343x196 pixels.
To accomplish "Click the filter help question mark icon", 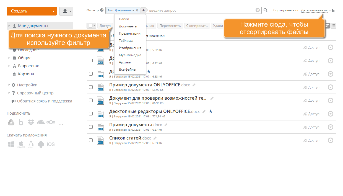I will [x=102, y=10].
